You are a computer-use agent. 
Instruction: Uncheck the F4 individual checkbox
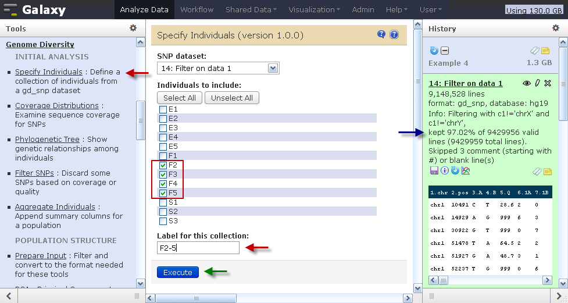(x=163, y=184)
